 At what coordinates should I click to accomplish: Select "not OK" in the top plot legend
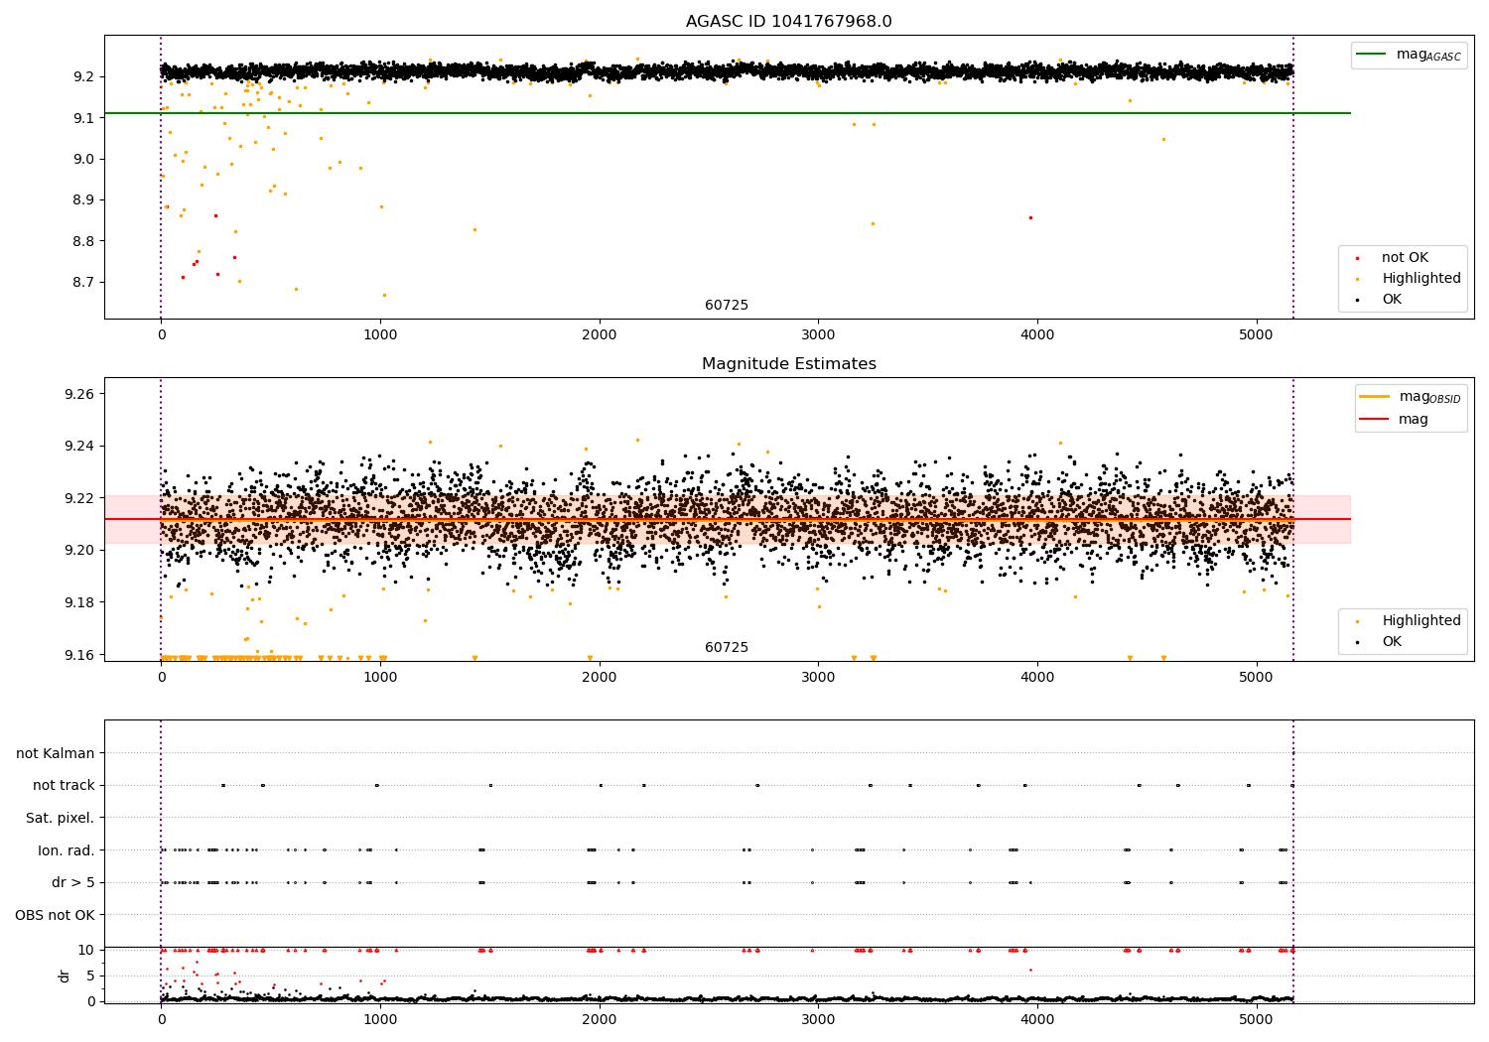1405,258
